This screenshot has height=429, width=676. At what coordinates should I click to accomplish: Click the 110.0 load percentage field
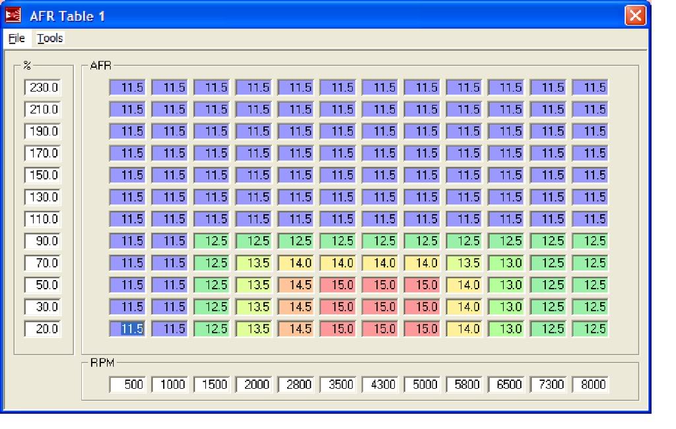[x=42, y=219]
